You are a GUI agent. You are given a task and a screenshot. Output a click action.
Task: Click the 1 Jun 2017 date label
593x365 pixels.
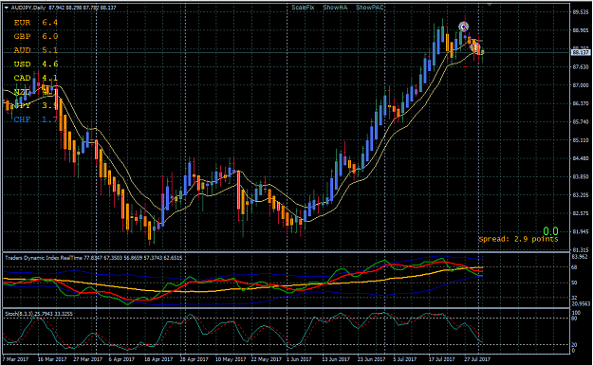pyautogui.click(x=299, y=359)
